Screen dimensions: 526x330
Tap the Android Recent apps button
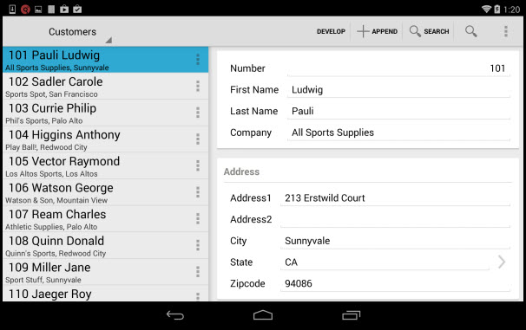351,315
